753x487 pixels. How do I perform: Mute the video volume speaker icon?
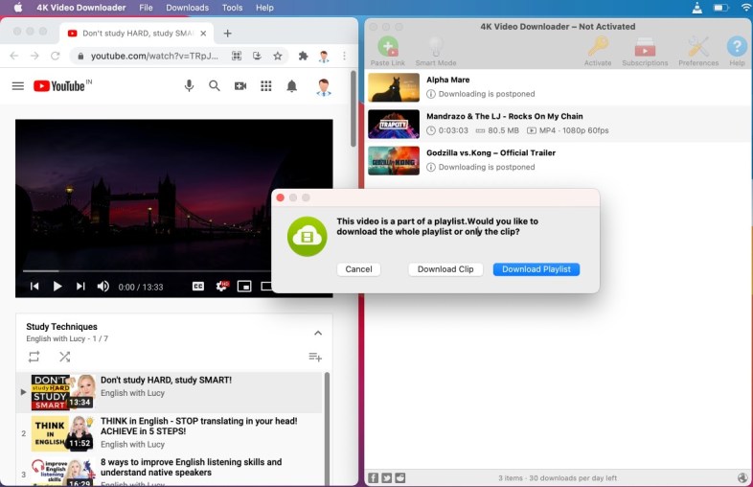(x=103, y=287)
